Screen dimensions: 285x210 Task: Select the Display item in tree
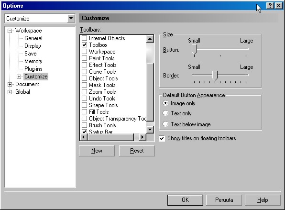33,46
